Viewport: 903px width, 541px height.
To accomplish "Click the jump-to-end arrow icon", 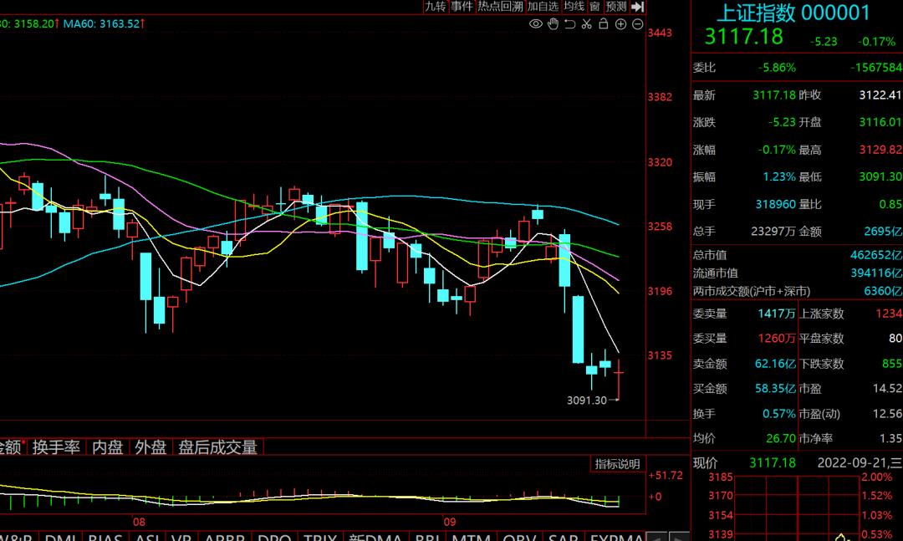I will [x=637, y=7].
